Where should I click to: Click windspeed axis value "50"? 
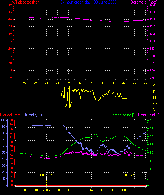tap(10, 5)
